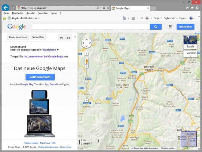Viewport: 202px width, 152px height.
Task: Click the add-to-favorites star in favorites bar
Action: [4, 18]
